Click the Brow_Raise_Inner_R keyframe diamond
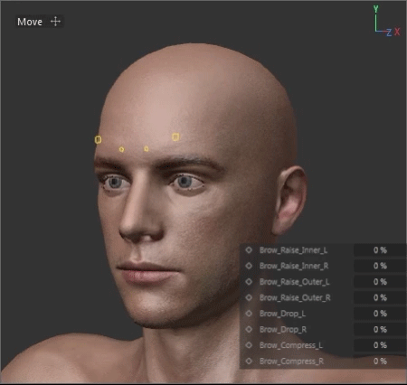The height and width of the screenshot is (385, 407). [249, 266]
